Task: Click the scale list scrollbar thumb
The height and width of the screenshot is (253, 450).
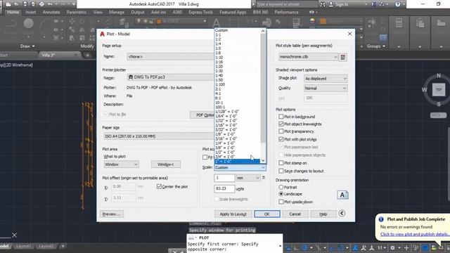Action: point(263,89)
